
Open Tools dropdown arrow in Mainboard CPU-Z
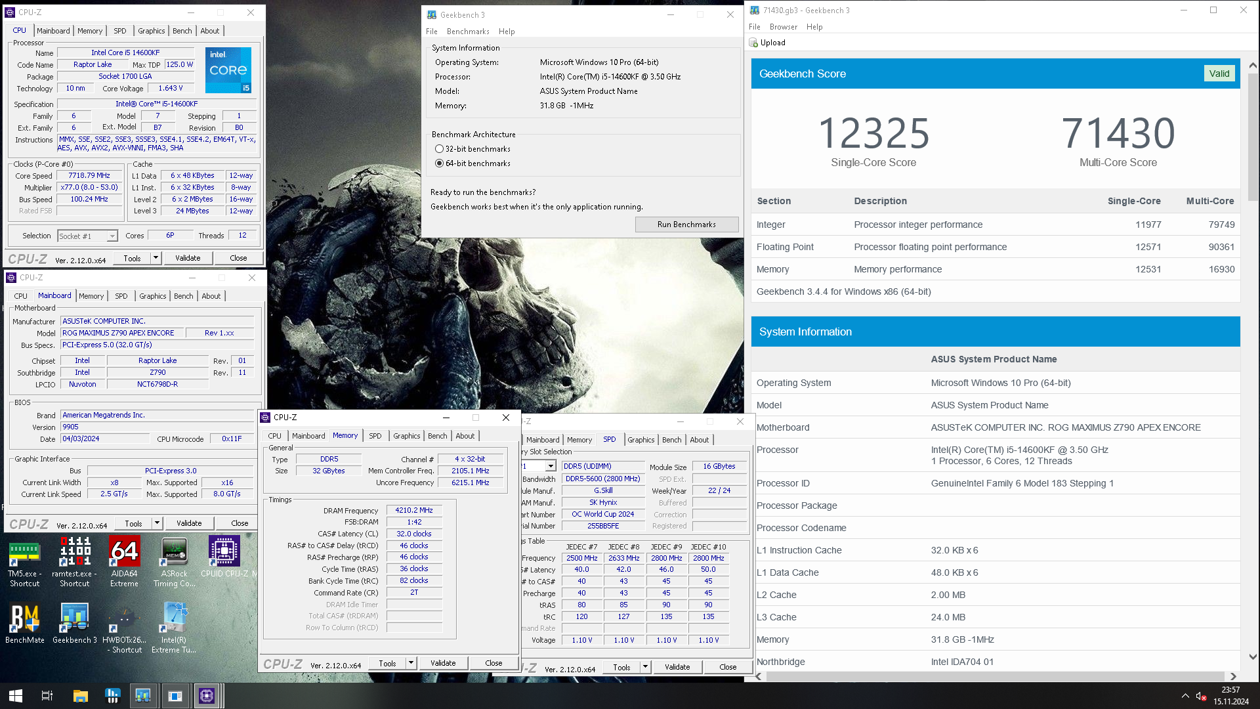point(157,523)
